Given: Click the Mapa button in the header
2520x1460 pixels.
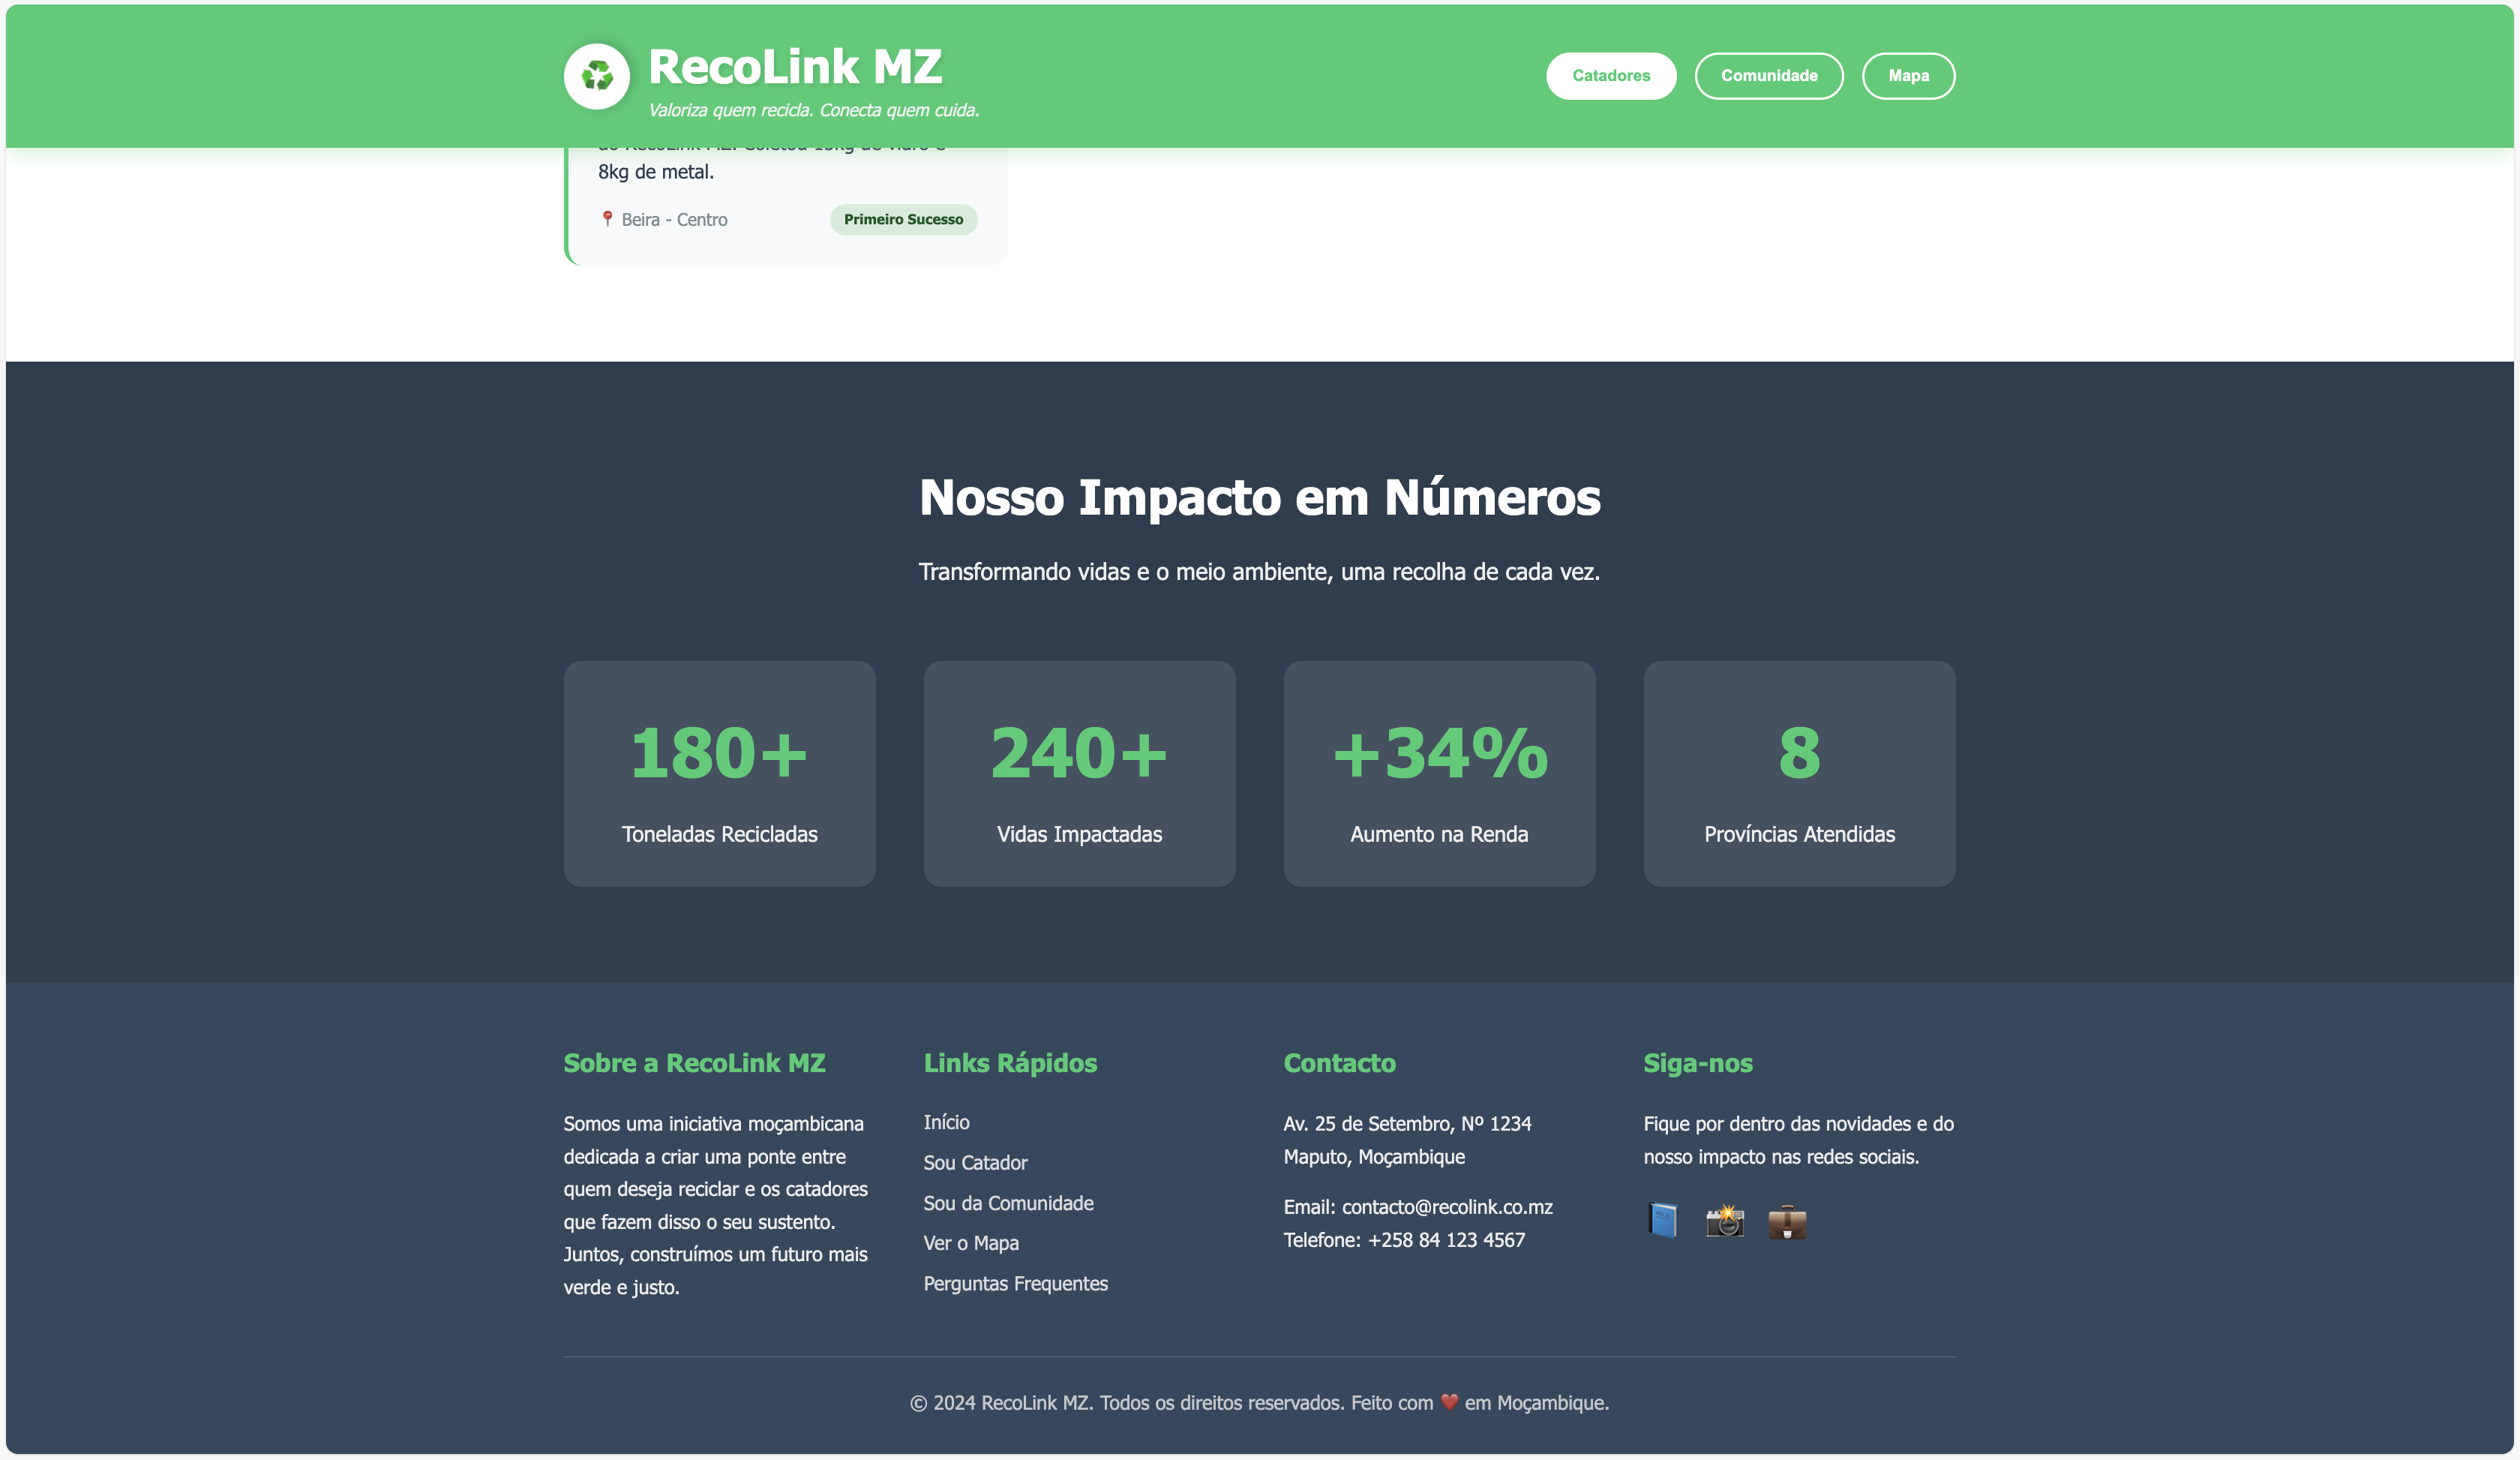Looking at the screenshot, I should (1908, 75).
